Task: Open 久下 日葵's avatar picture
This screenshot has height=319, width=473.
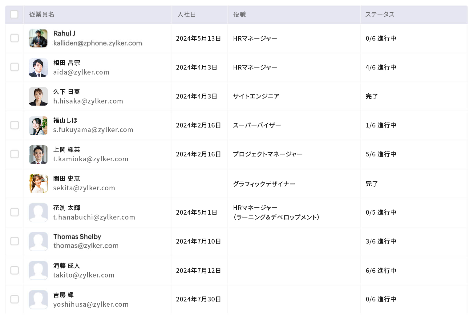Action: [x=38, y=96]
